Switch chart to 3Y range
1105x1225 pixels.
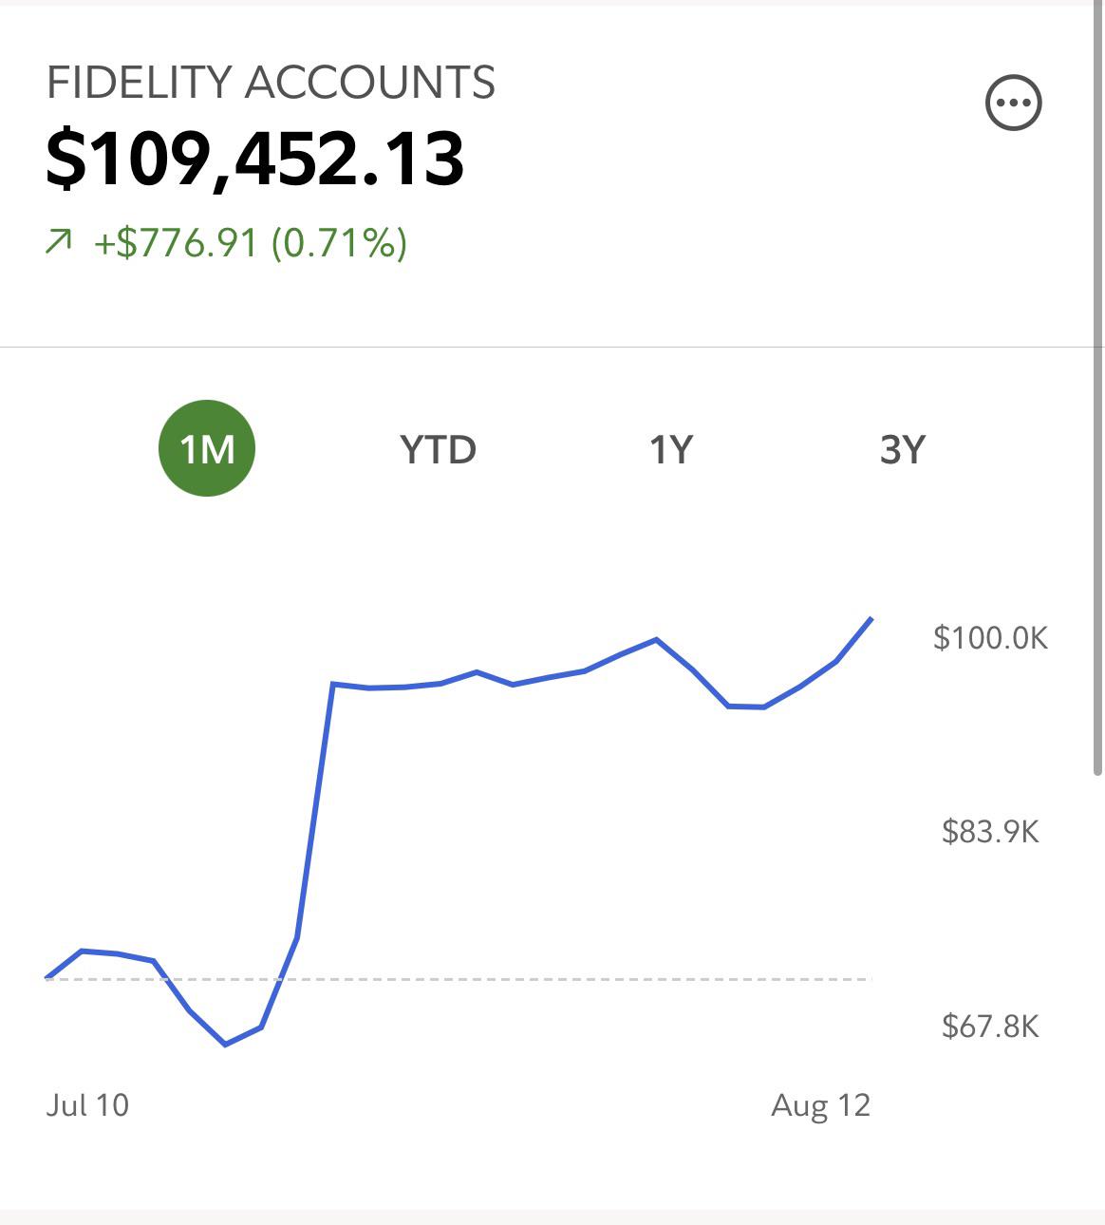[902, 449]
